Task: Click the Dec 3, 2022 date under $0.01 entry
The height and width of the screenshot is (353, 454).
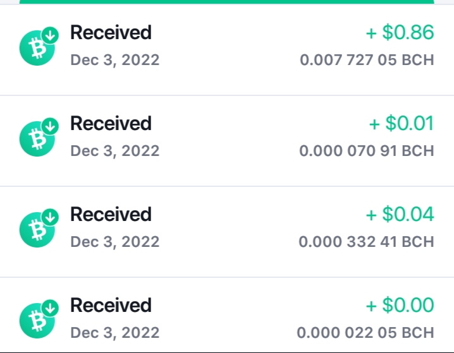Action: 115,151
